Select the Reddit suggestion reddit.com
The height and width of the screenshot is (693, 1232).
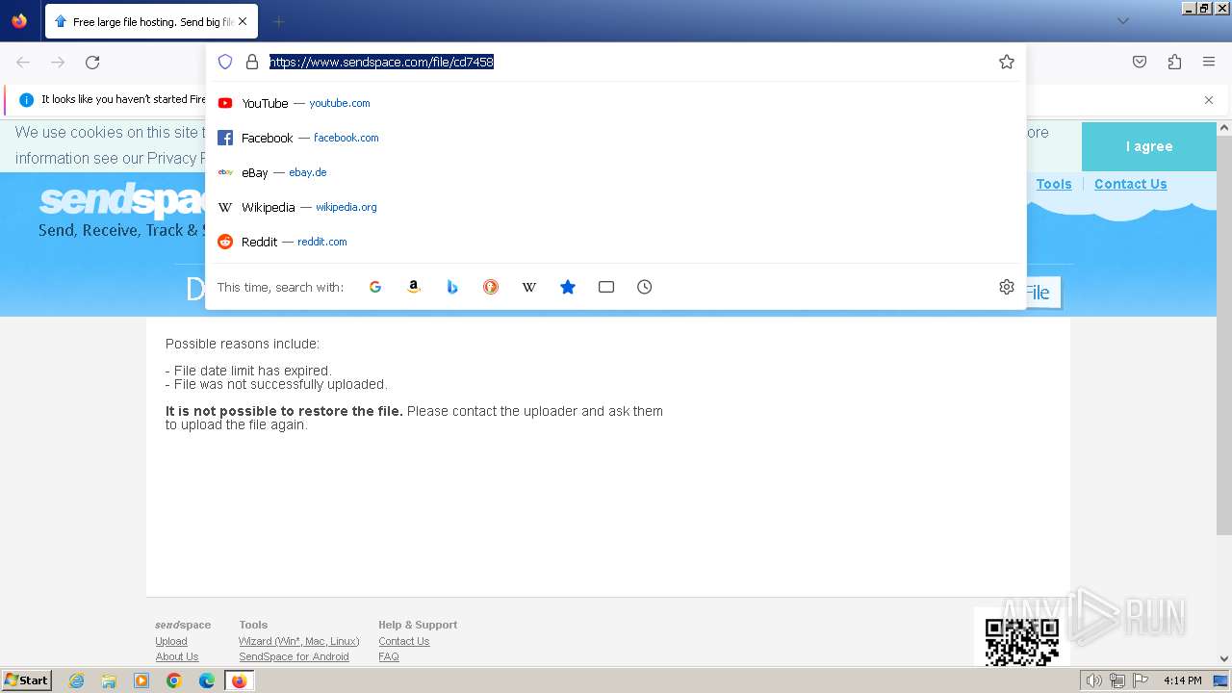(x=616, y=242)
